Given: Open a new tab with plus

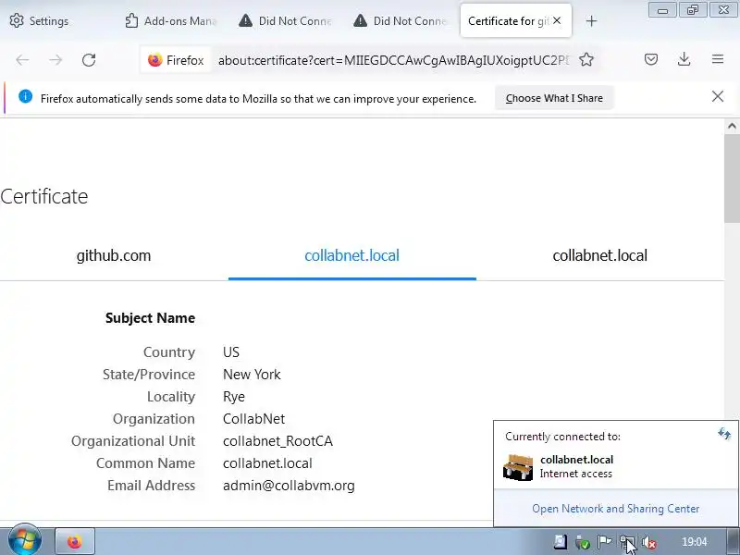Looking at the screenshot, I should [x=591, y=21].
